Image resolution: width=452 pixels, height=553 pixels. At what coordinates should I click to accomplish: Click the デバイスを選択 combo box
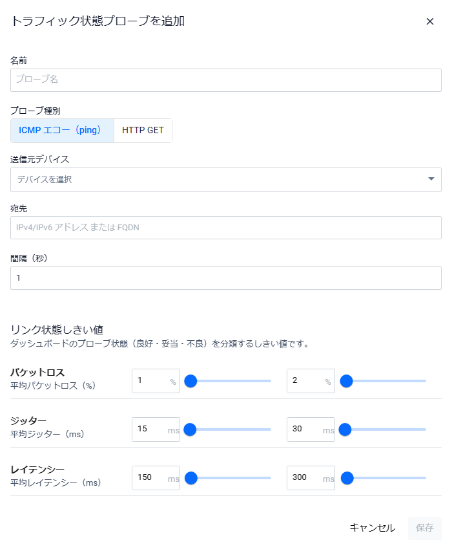[220, 179]
